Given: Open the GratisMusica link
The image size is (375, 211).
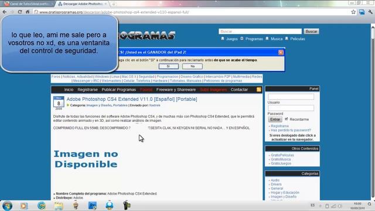Looking at the screenshot, I should pyautogui.click(x=281, y=159).
